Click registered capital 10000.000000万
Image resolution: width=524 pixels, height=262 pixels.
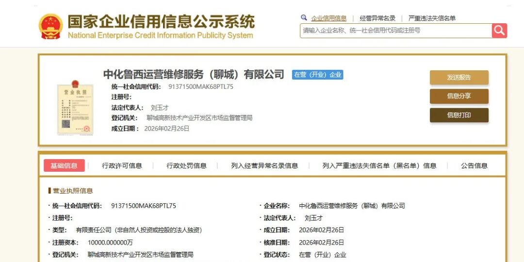110,243
